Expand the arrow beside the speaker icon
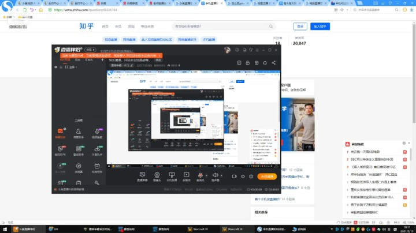This screenshot has width=416, height=233. [x=221, y=175]
